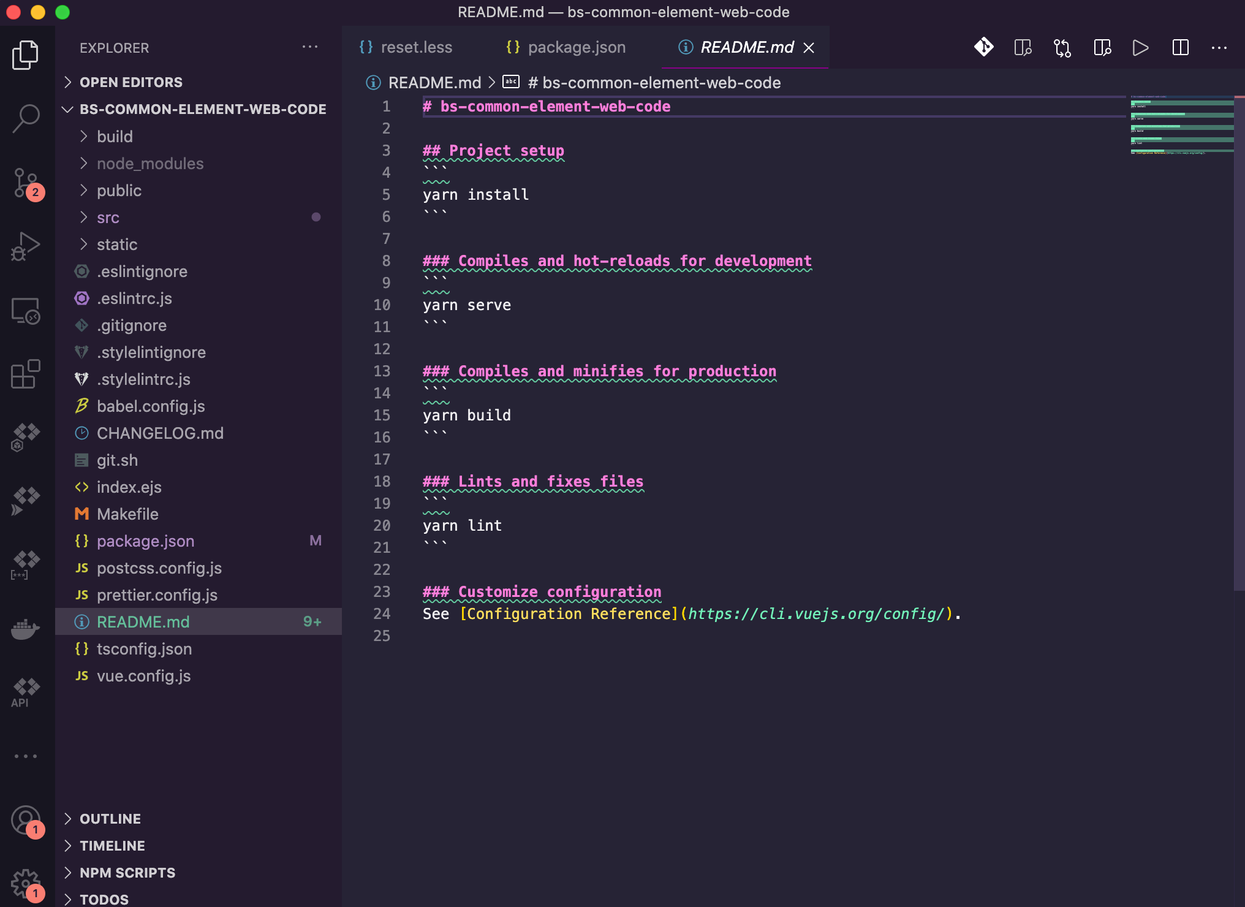Expand the src folder
1245x907 pixels.
(x=199, y=217)
